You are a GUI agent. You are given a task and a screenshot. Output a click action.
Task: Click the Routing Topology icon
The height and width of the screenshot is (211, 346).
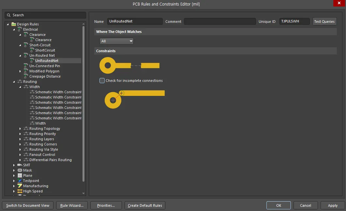[x=26, y=129]
